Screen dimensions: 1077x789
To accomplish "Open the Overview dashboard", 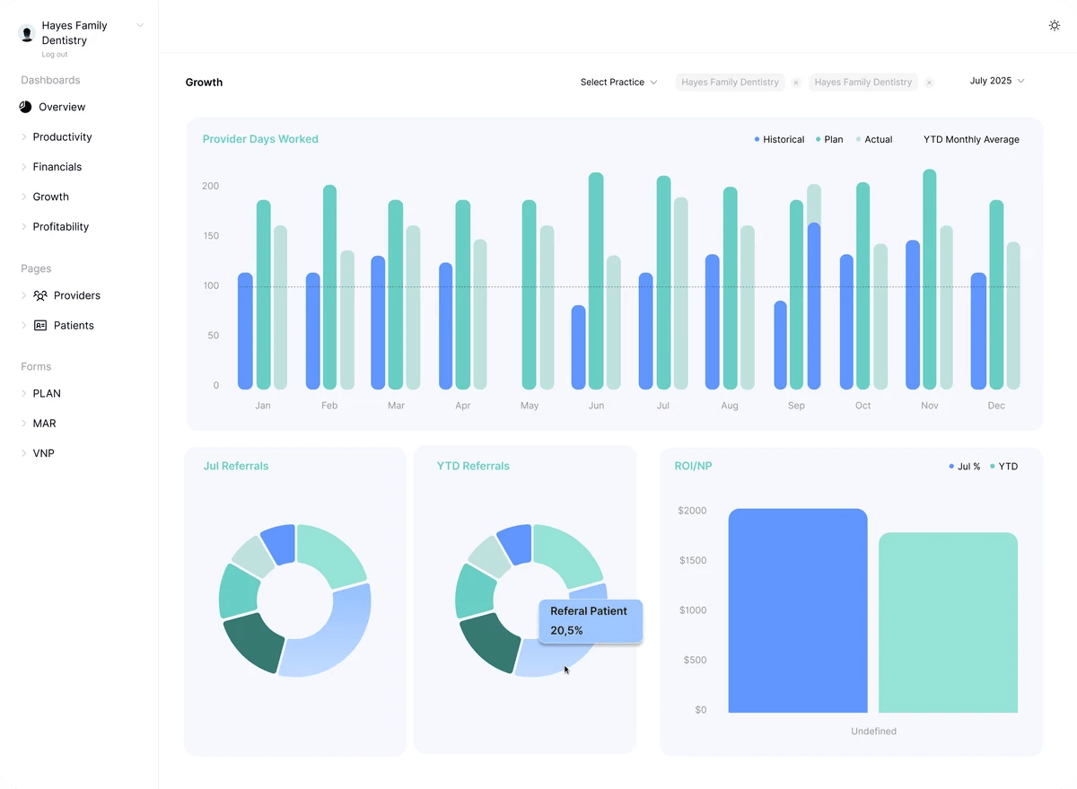I will (62, 107).
